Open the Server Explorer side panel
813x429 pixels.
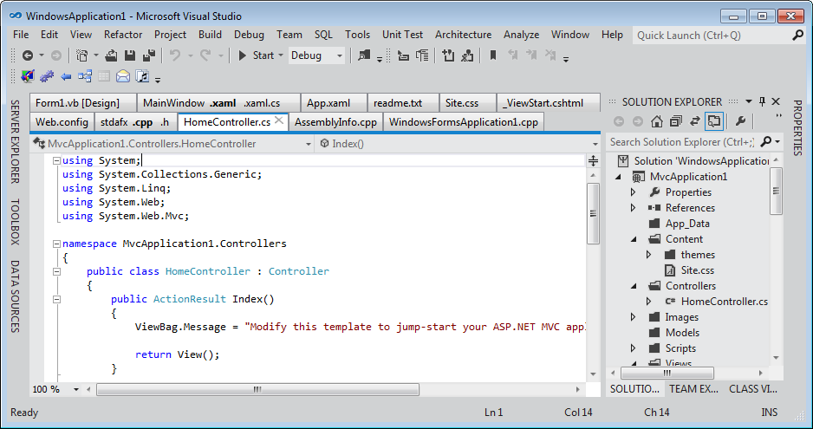pos(15,141)
